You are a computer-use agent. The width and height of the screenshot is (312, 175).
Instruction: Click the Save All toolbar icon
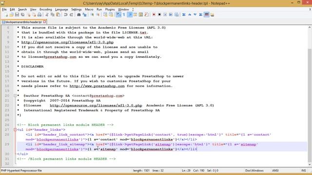click(x=23, y=15)
